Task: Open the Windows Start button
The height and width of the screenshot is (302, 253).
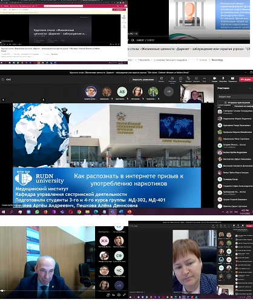Action: click(3, 212)
